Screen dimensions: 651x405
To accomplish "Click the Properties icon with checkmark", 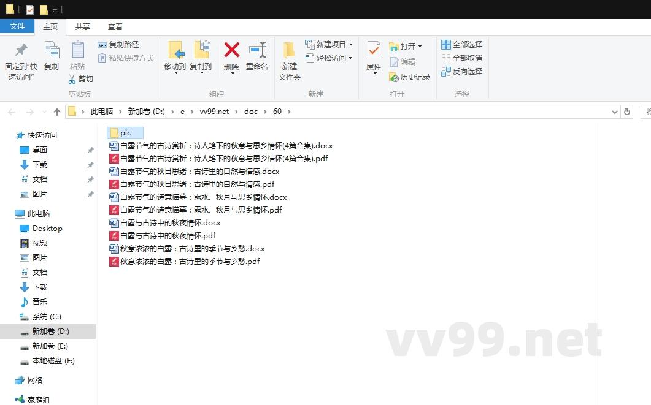I will (x=374, y=50).
